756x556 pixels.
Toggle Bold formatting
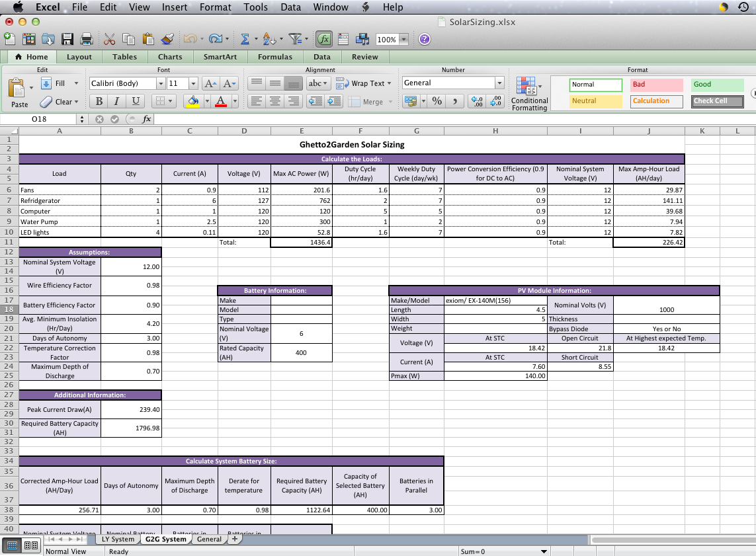(x=99, y=101)
